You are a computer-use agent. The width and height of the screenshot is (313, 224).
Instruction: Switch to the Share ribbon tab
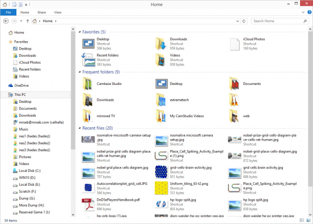[41, 12]
